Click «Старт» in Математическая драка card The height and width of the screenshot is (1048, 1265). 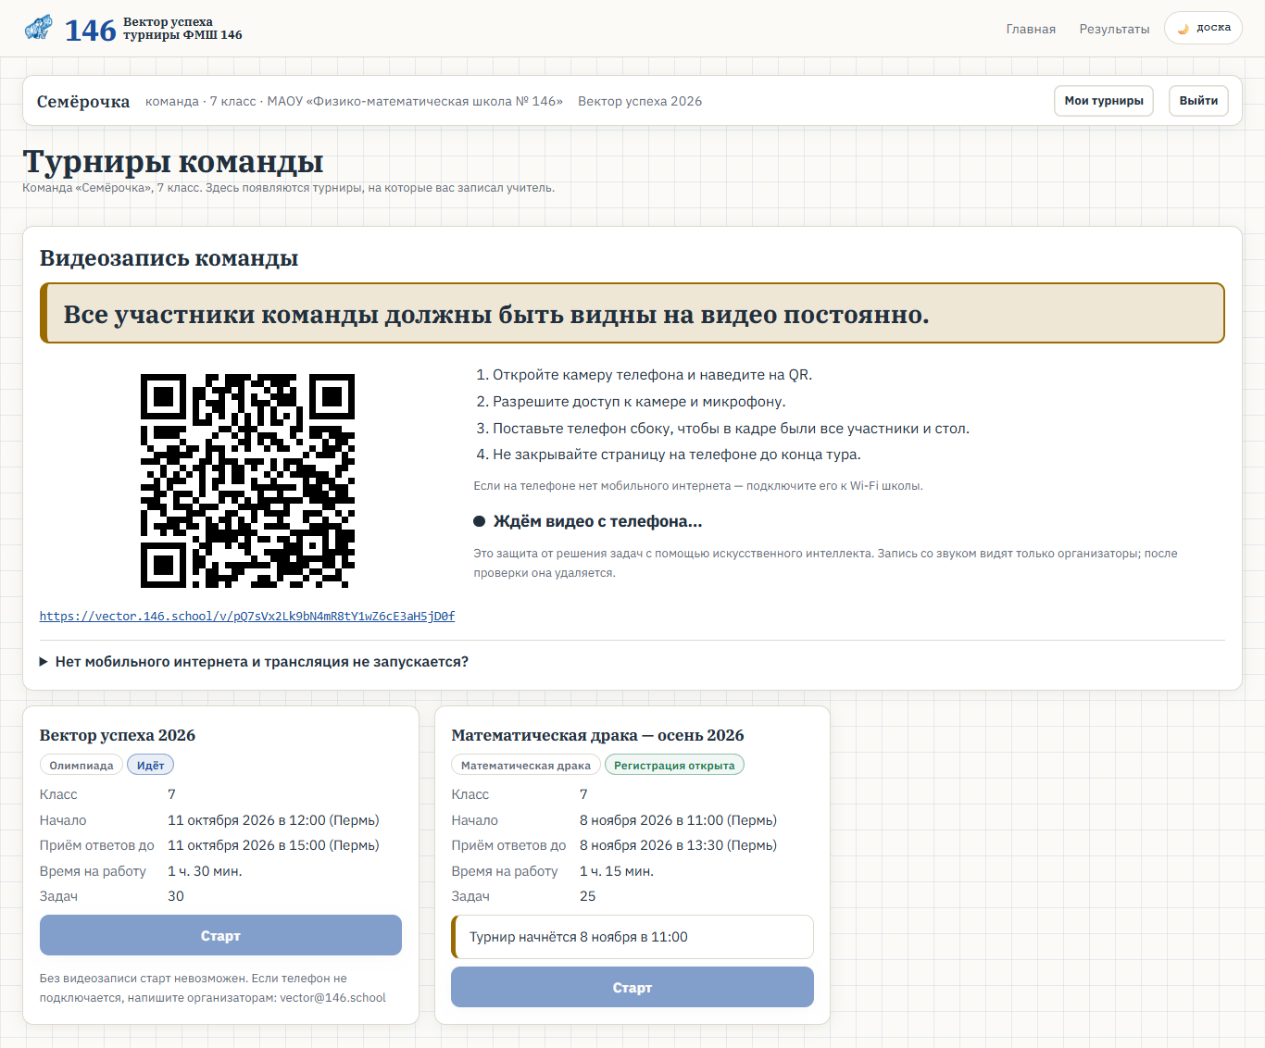632,987
